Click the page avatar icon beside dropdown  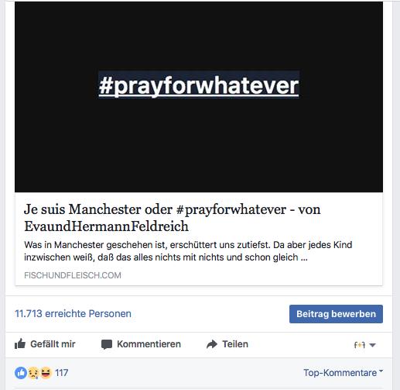point(360,345)
